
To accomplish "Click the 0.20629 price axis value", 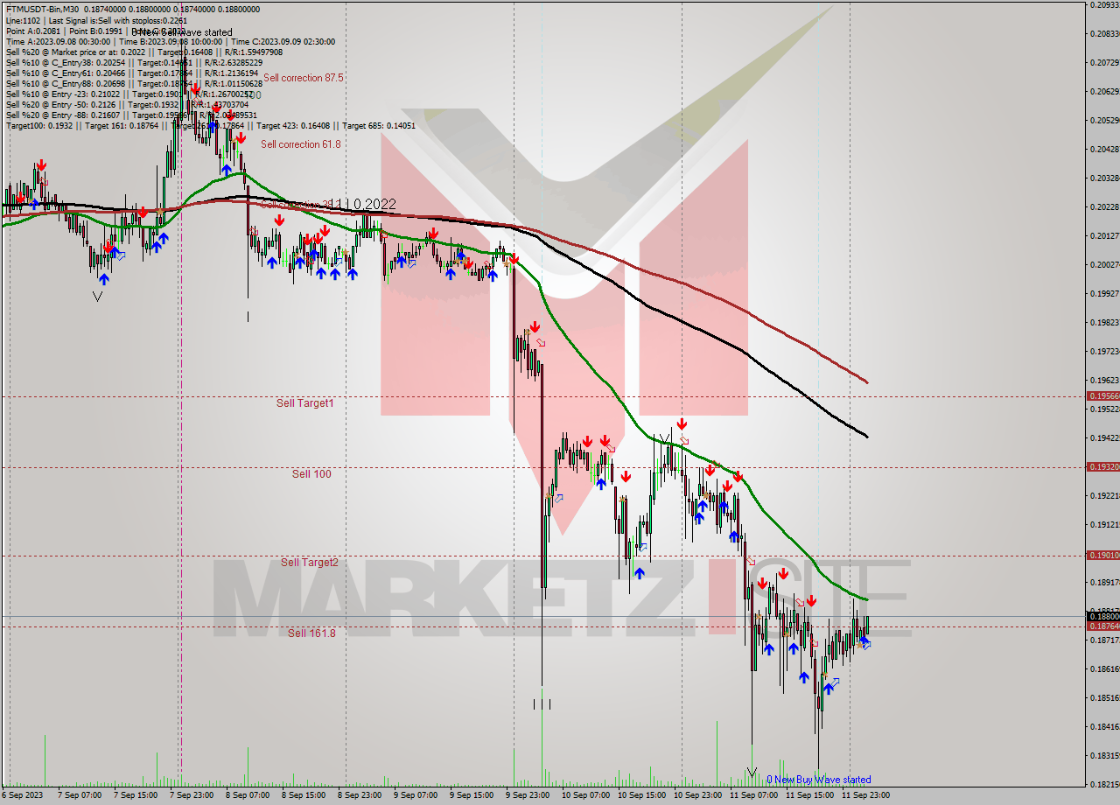I will click(x=1104, y=91).
